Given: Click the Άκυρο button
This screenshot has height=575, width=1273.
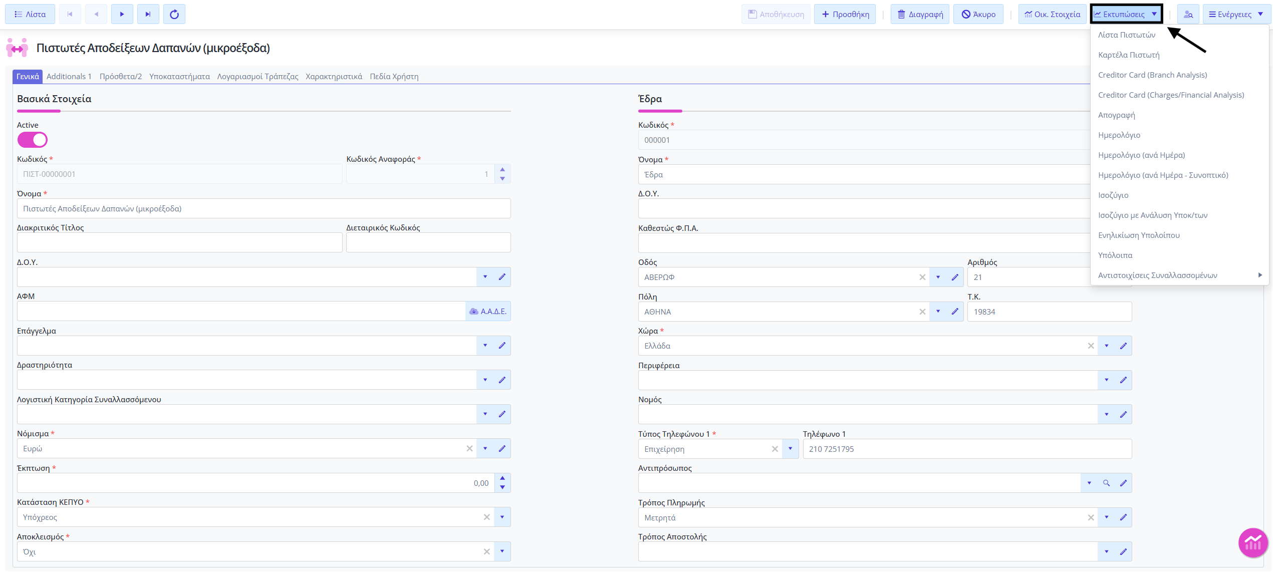Looking at the screenshot, I should (x=978, y=14).
